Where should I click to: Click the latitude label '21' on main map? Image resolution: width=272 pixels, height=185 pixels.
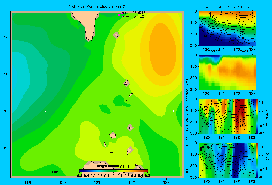tap(5, 74)
